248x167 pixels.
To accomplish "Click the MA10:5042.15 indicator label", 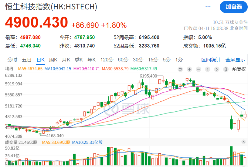I will [x=58, y=69].
